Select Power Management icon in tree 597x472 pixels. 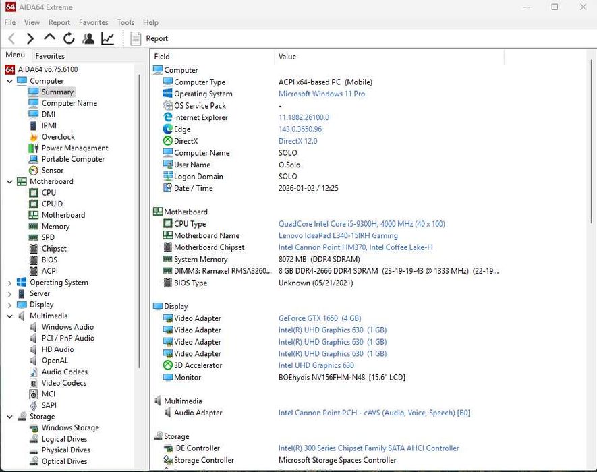[x=34, y=148]
